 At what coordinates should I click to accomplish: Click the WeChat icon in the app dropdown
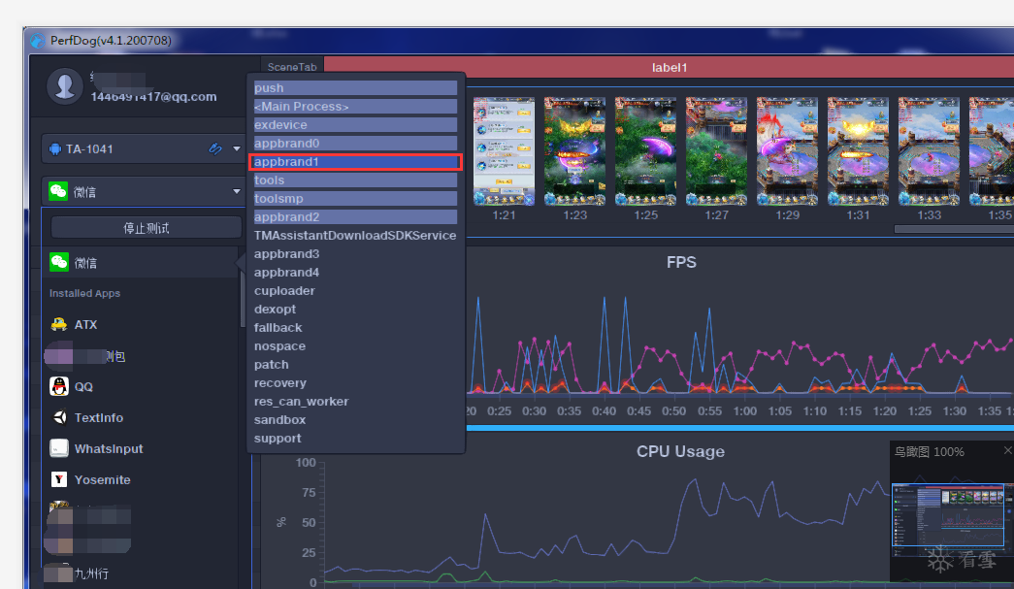pos(58,191)
